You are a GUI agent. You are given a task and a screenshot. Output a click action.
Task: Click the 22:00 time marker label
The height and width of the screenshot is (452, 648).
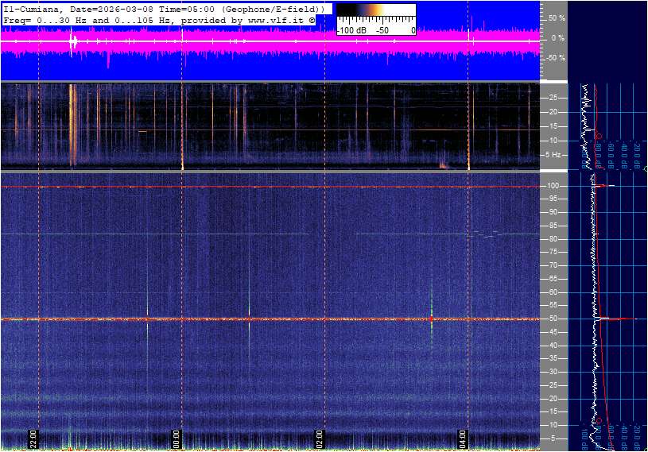(33, 439)
